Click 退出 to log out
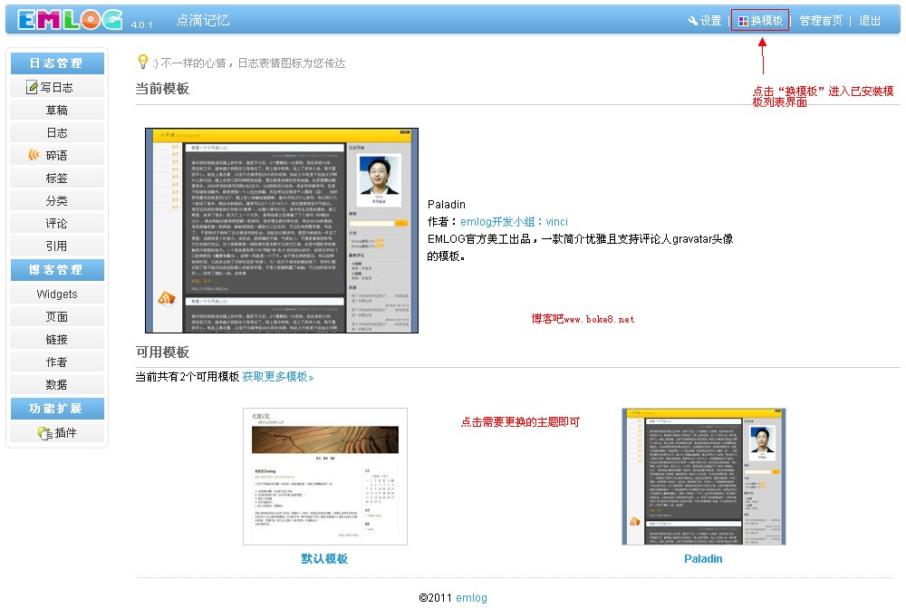 click(x=869, y=21)
